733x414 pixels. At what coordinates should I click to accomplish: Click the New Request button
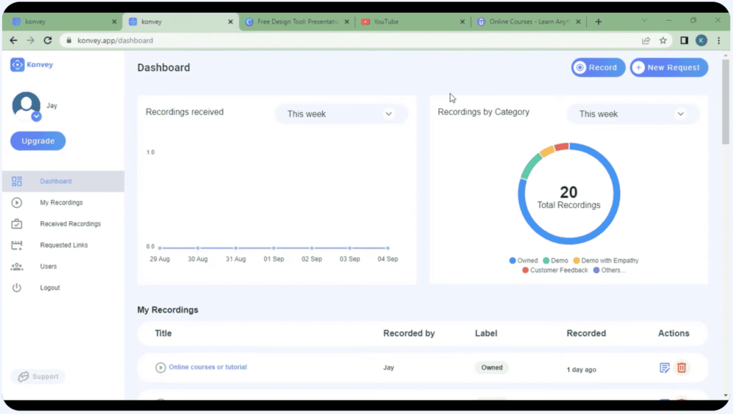669,68
